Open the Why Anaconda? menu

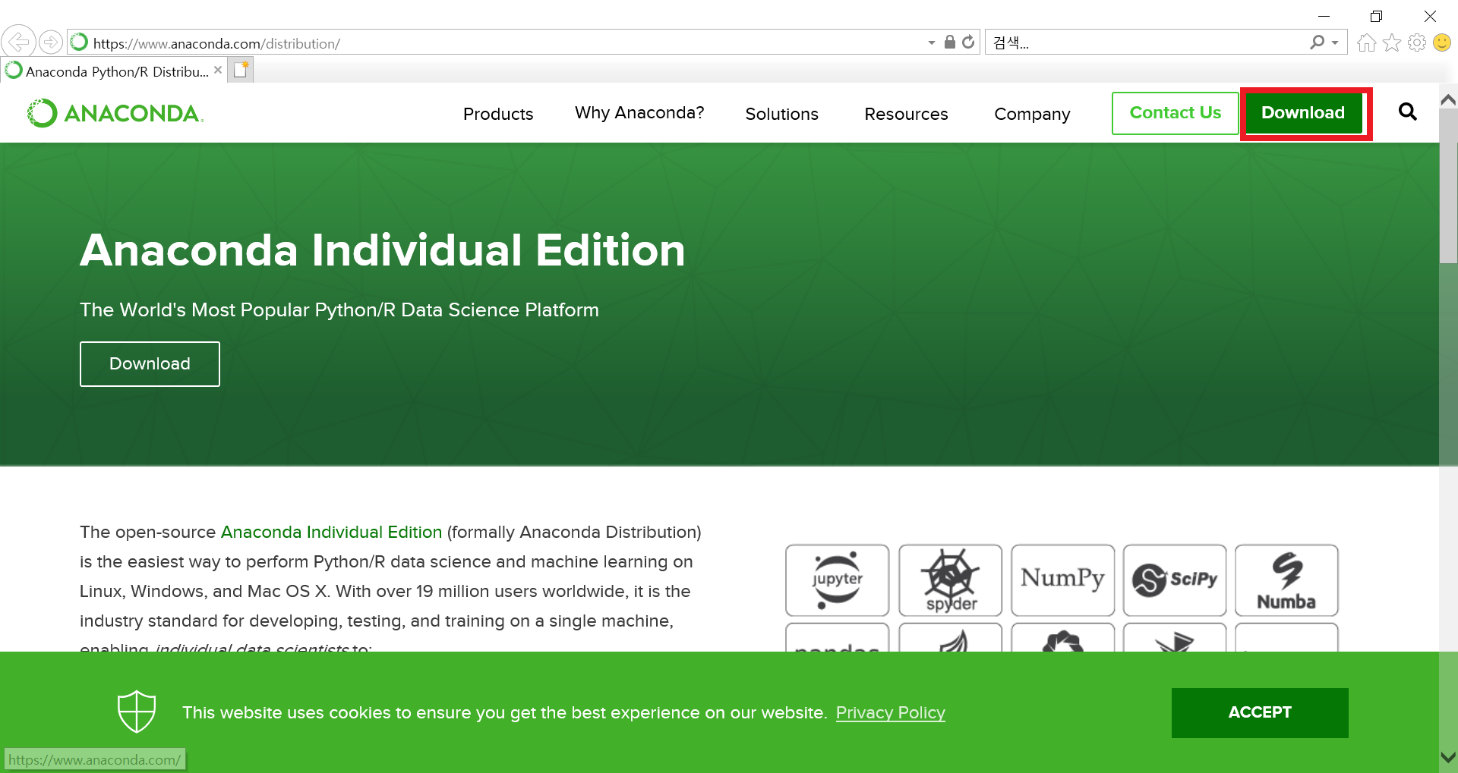[x=639, y=112]
